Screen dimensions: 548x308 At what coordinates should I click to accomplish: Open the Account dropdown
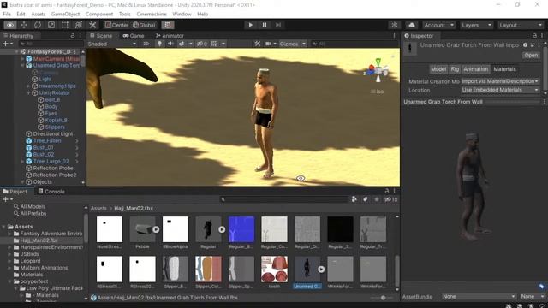pos(438,25)
